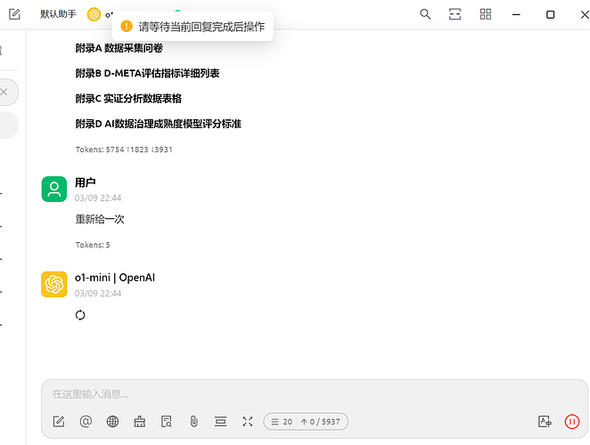Open the mini apps grid icon

(x=486, y=14)
